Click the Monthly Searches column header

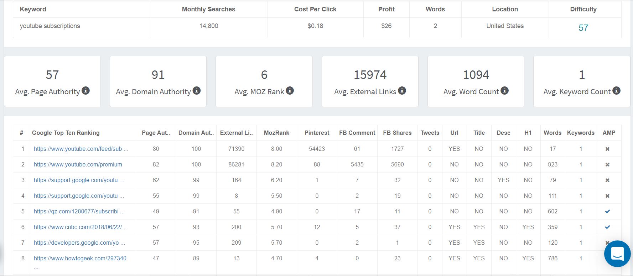(x=208, y=9)
